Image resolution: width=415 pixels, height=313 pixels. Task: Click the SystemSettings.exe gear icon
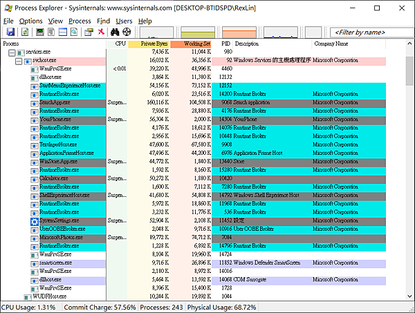(35, 222)
